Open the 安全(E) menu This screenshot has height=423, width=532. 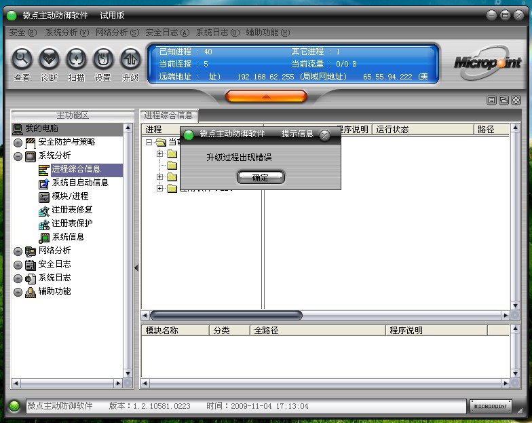23,33
